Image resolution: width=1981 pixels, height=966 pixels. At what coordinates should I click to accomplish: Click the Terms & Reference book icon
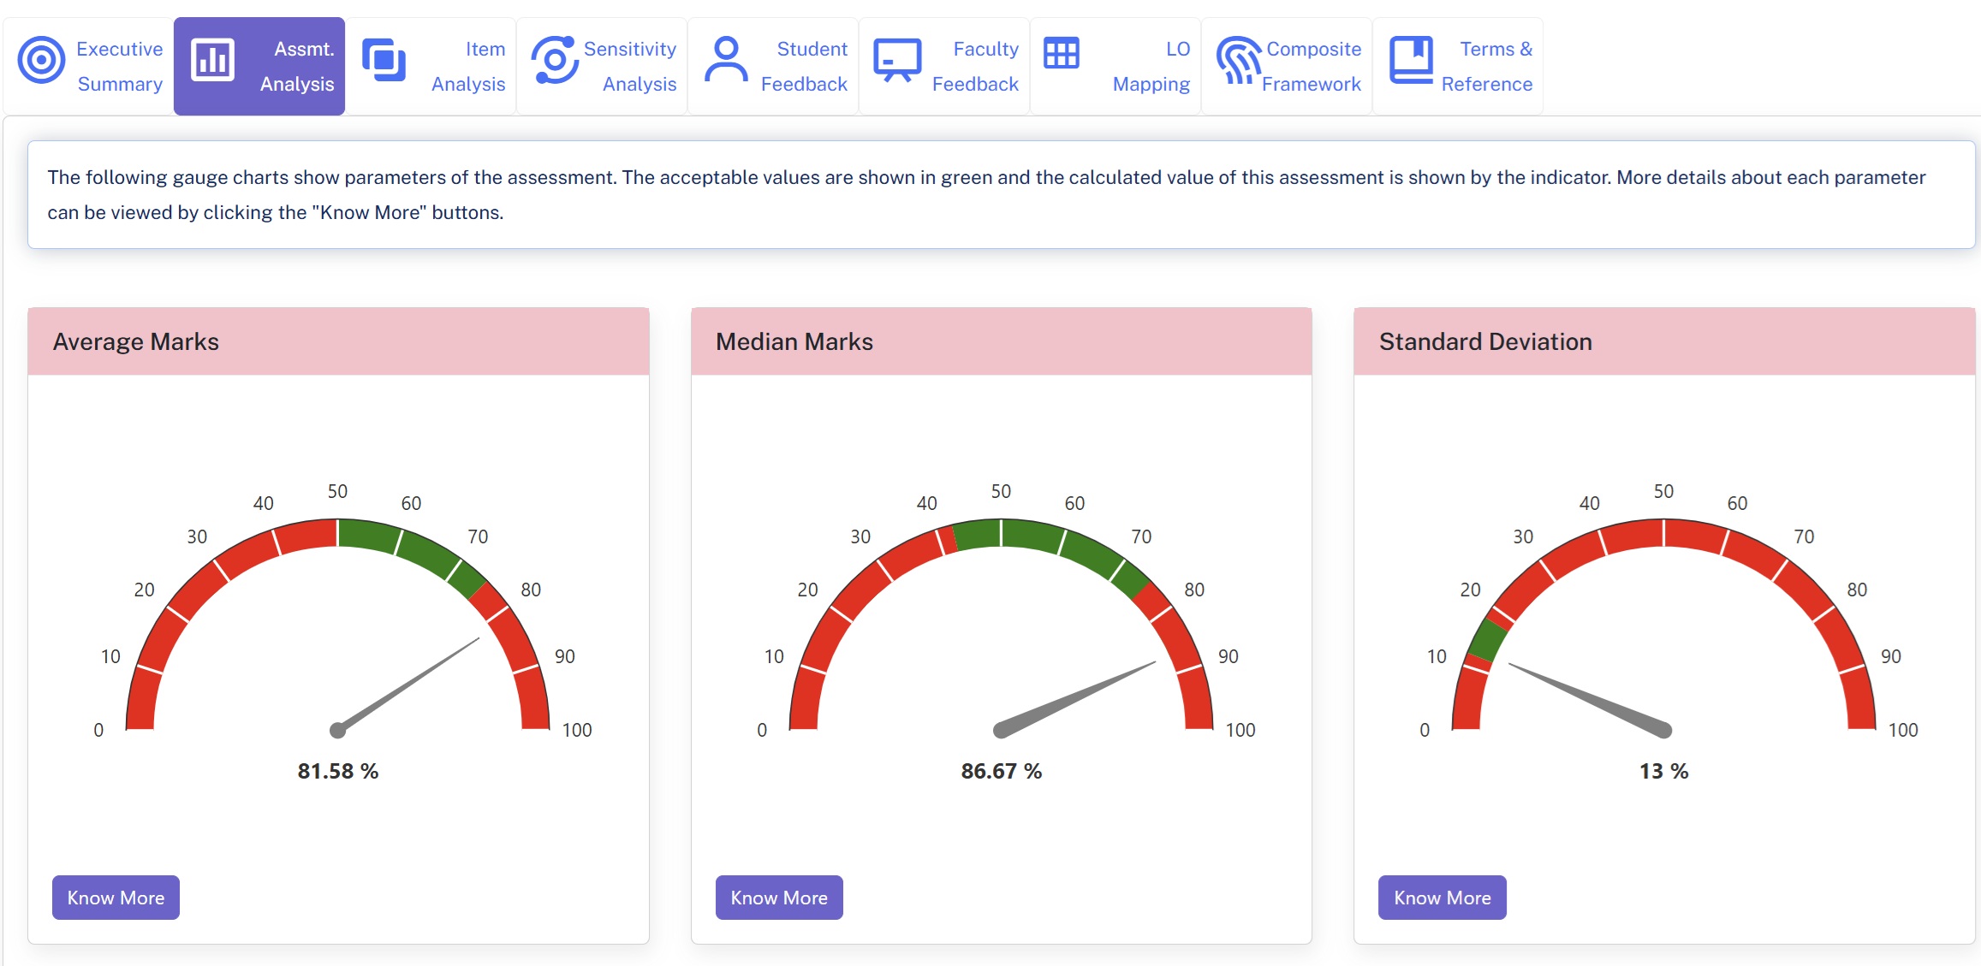[1411, 60]
